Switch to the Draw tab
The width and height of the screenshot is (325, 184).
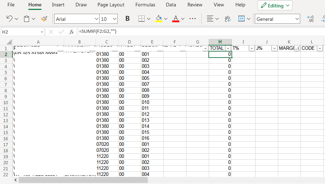click(81, 5)
